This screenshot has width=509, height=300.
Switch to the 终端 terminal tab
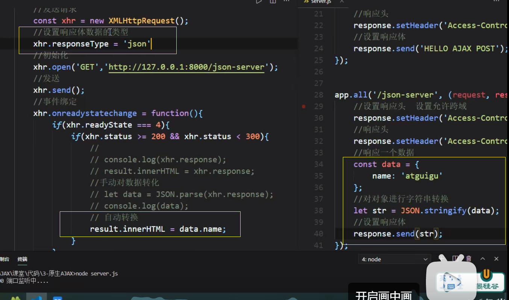22,259
